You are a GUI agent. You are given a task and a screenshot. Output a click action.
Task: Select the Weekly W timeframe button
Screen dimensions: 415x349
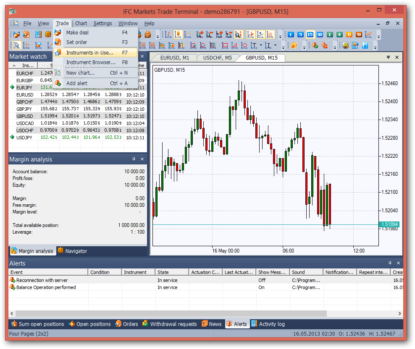click(359, 35)
